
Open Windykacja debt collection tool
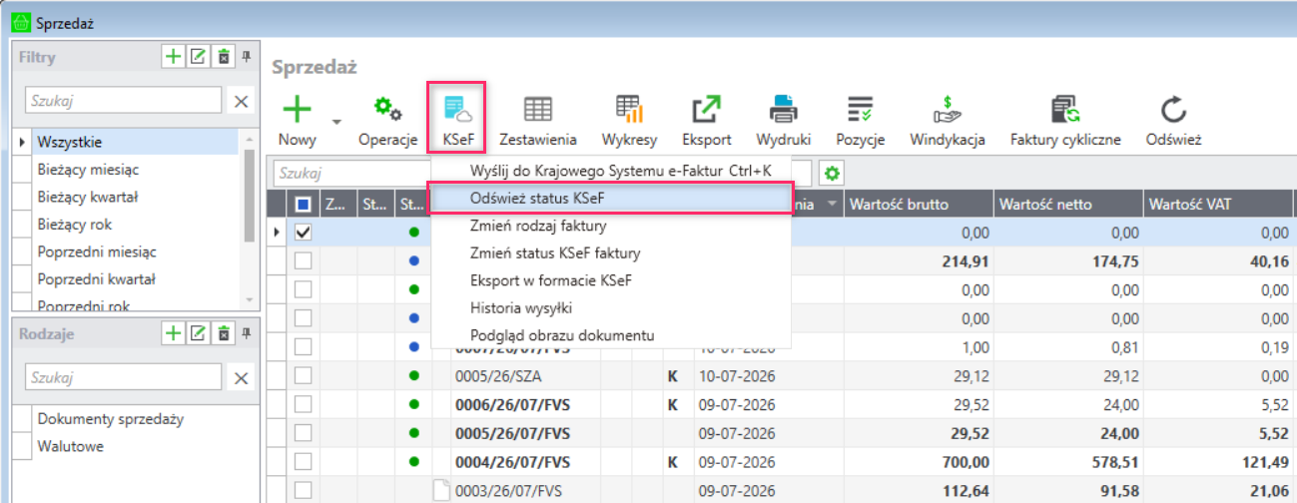[x=947, y=109]
